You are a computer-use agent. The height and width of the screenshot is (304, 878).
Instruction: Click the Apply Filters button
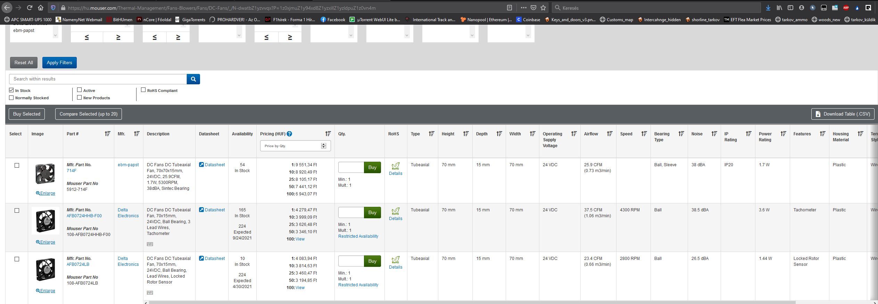coord(59,62)
